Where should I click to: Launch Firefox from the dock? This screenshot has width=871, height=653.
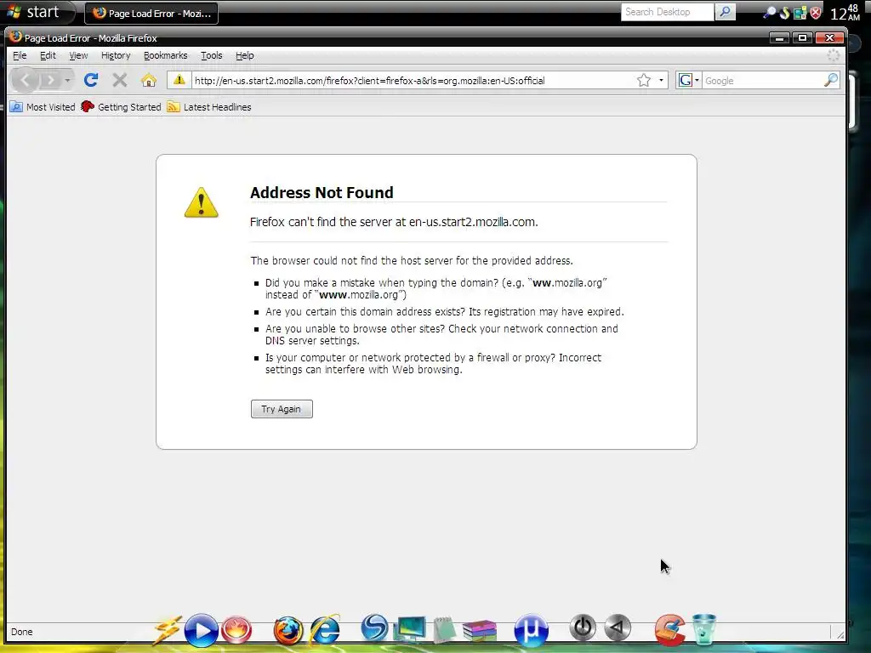coord(288,631)
